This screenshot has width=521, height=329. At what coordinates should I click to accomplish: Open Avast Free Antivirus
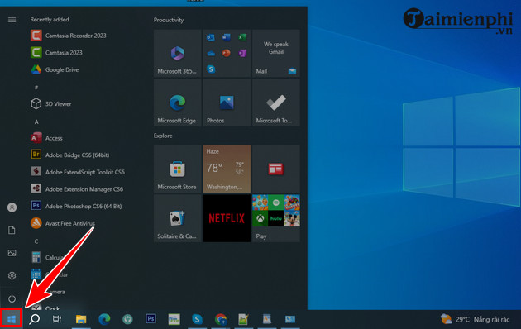pyautogui.click(x=63, y=223)
